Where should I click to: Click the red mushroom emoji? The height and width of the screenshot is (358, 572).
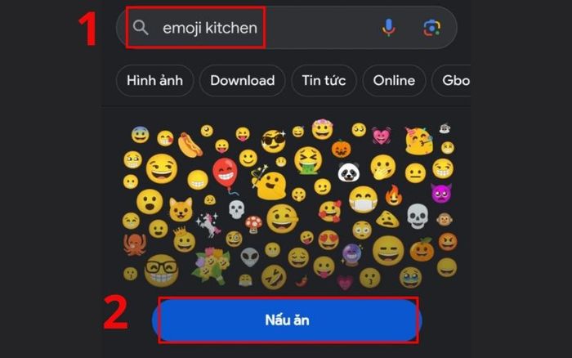[x=253, y=224]
